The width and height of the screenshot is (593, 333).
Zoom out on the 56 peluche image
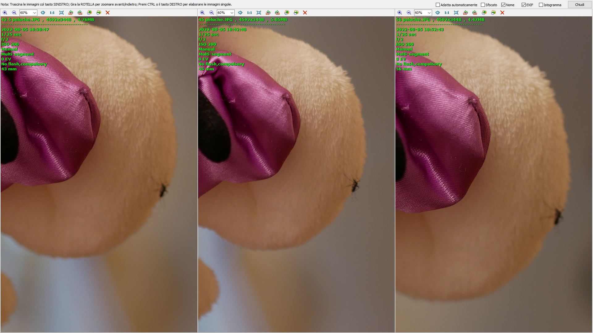(409, 13)
